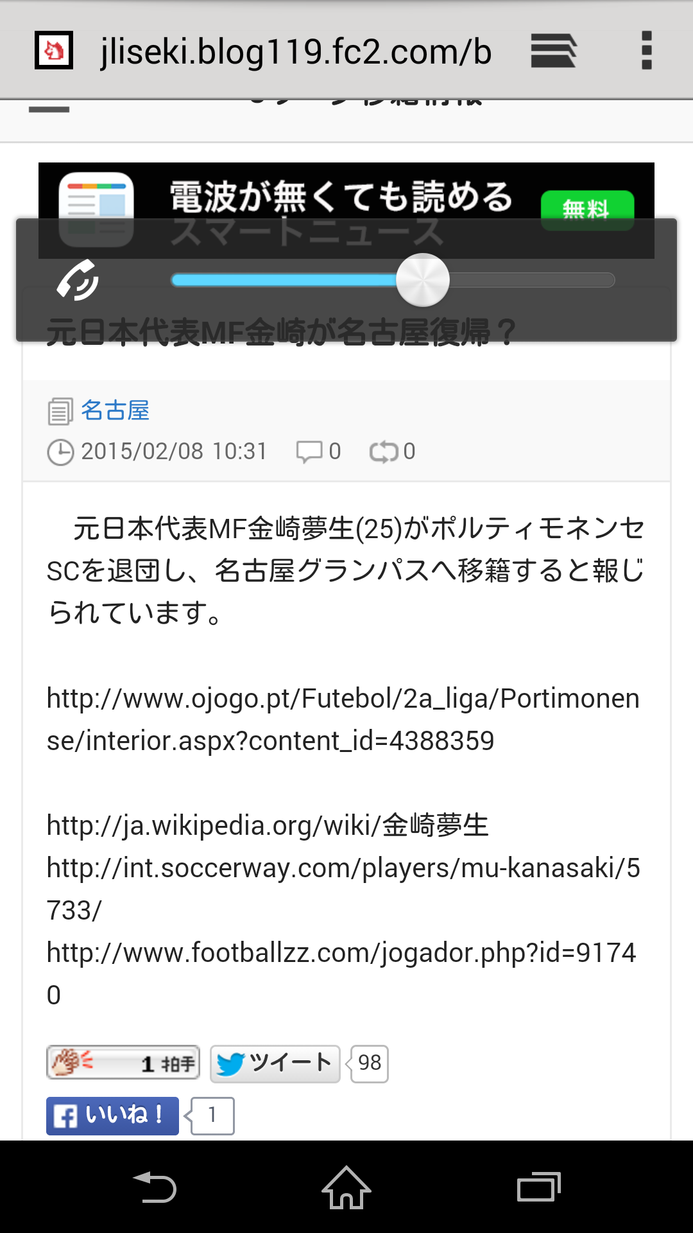The width and height of the screenshot is (693, 1233).
Task: Click the Twitter ツイート button
Action: (x=275, y=1064)
